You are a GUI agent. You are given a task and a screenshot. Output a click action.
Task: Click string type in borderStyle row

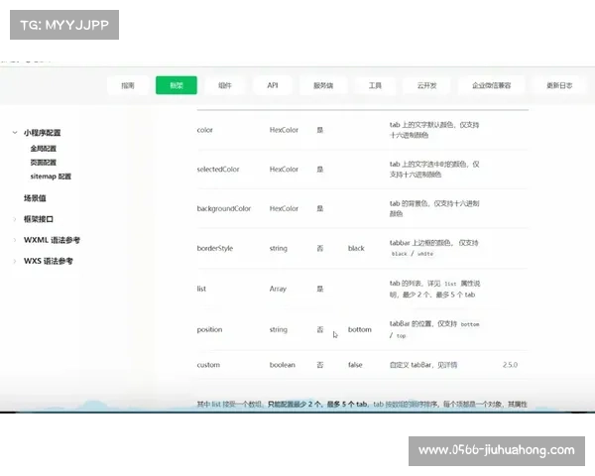(278, 248)
